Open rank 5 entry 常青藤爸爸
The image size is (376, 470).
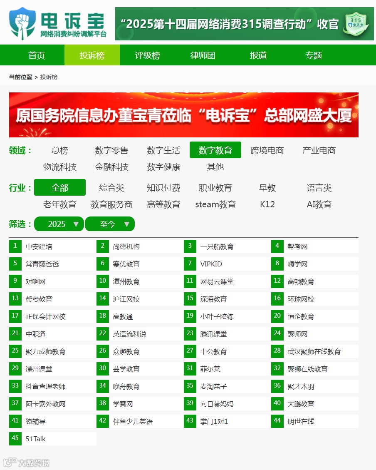tap(53, 264)
